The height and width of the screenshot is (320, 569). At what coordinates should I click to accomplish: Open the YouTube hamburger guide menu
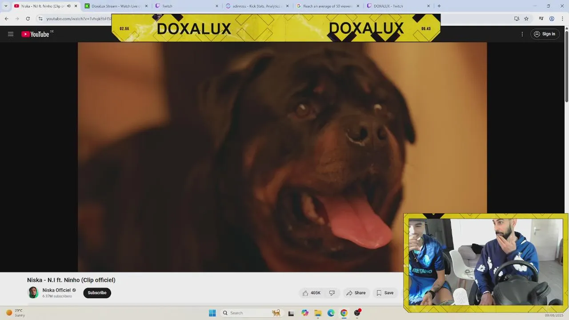pyautogui.click(x=11, y=34)
